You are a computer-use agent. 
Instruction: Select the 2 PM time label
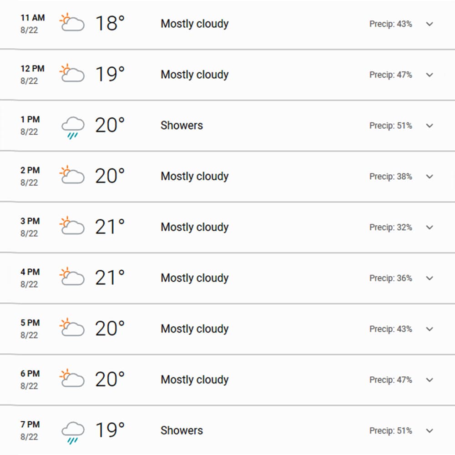click(x=30, y=170)
